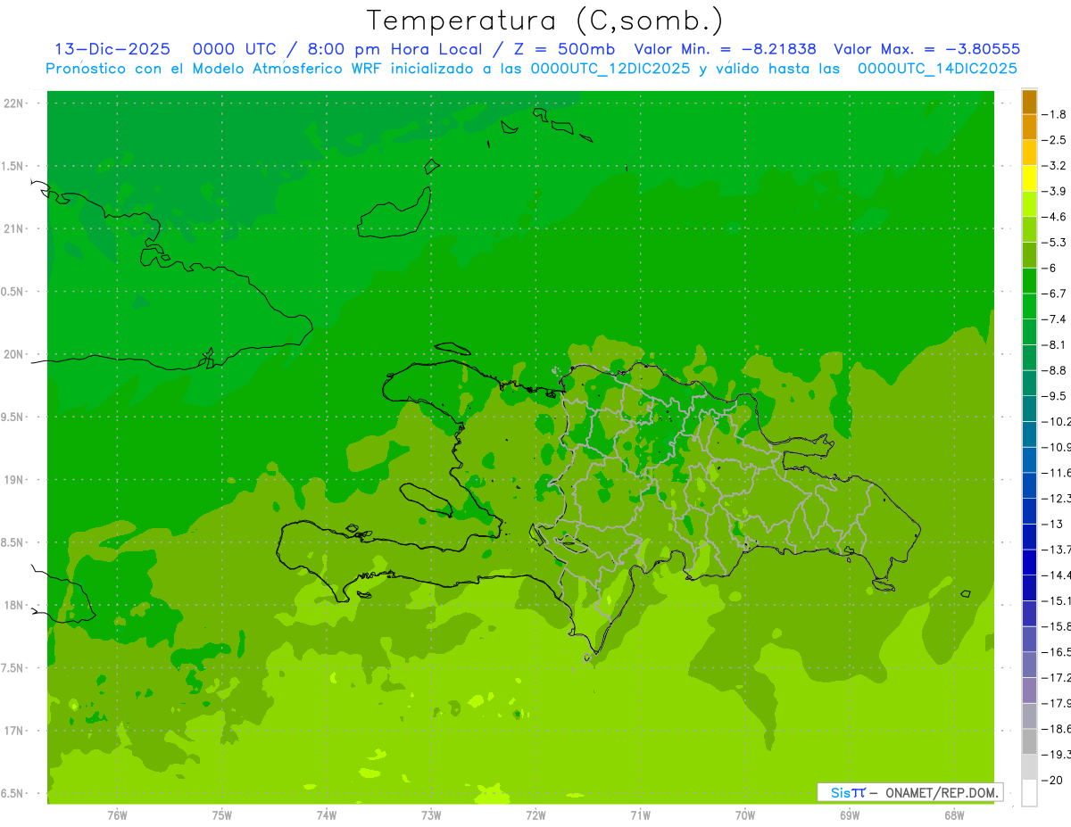This screenshot has height=827, width=1071.
Task: Click the '22N' latitude label
Action: [14, 103]
